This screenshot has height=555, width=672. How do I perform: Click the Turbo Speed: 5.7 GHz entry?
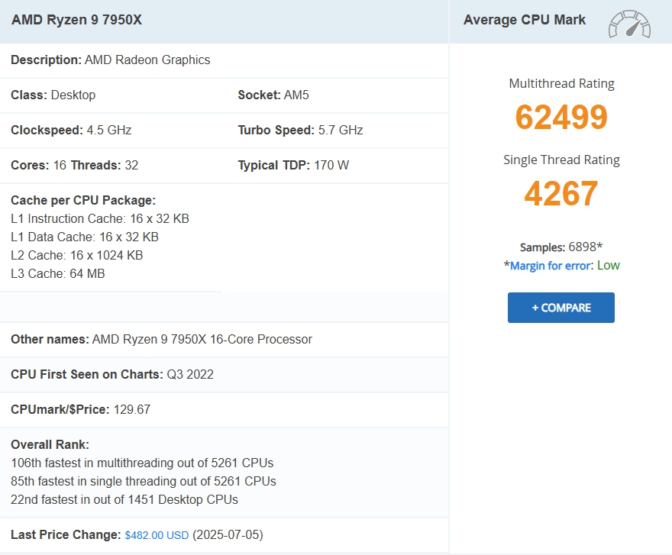[300, 131]
